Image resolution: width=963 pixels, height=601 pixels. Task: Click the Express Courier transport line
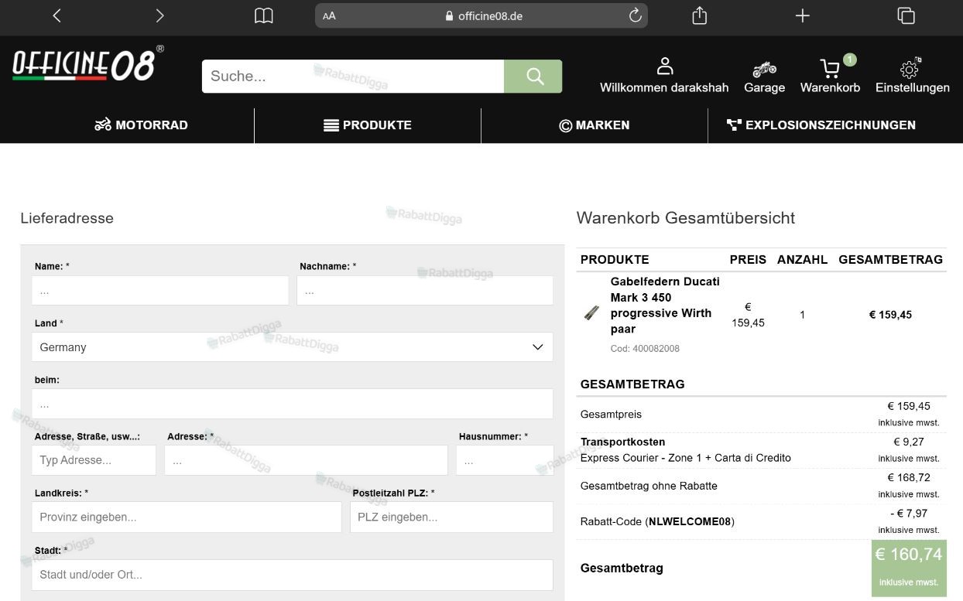pos(685,458)
